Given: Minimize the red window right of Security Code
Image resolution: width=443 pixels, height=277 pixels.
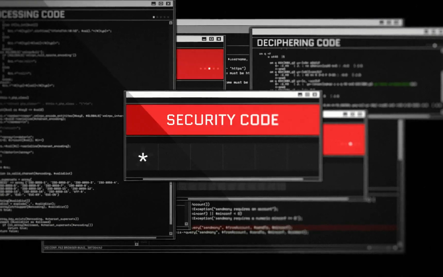Looking at the screenshot, I should pos(345,114).
